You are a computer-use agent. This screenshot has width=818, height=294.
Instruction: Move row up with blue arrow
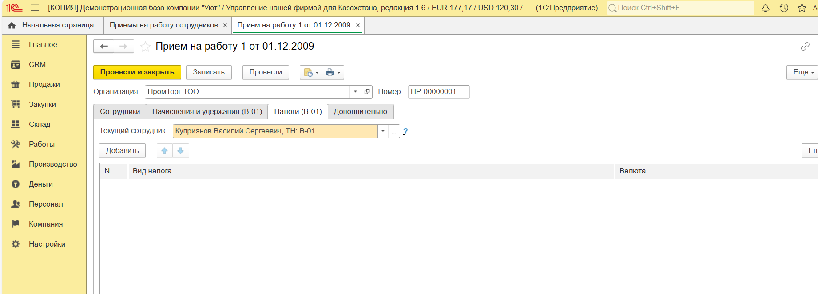pos(165,151)
